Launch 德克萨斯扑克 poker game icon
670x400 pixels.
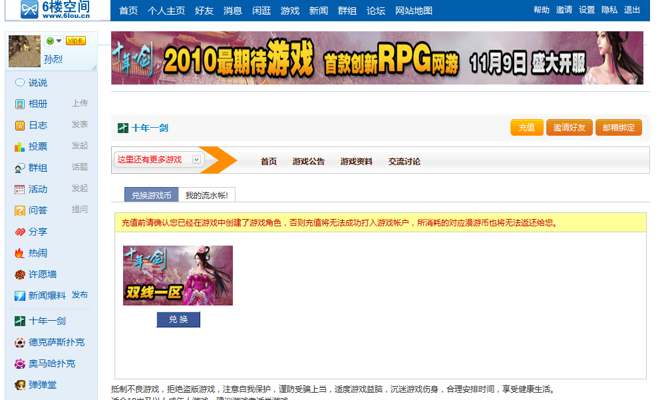[x=20, y=343]
